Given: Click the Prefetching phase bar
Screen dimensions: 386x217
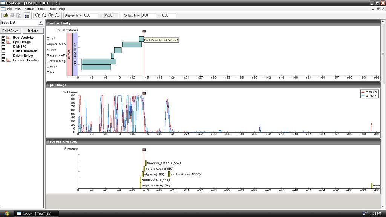Looking at the screenshot, I should [x=99, y=61].
